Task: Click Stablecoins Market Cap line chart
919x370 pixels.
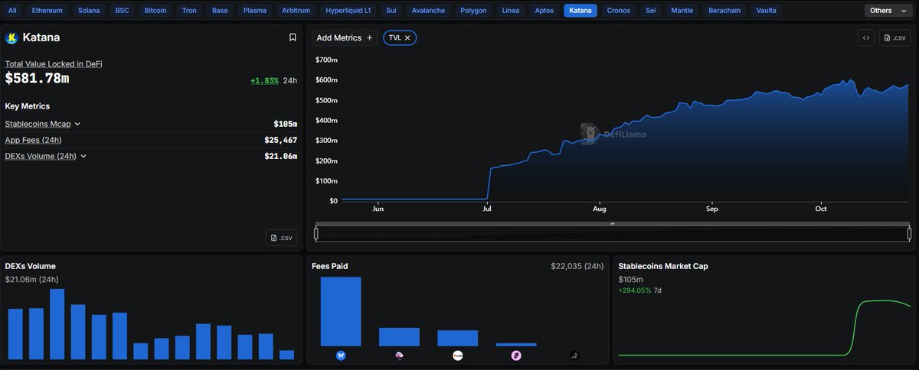Action: [x=764, y=328]
